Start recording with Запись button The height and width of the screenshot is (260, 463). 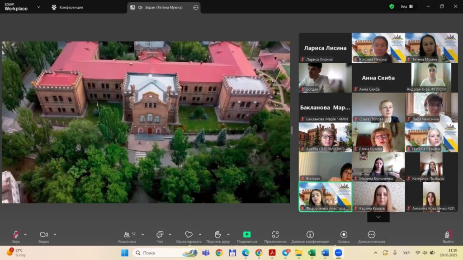pos(344,235)
